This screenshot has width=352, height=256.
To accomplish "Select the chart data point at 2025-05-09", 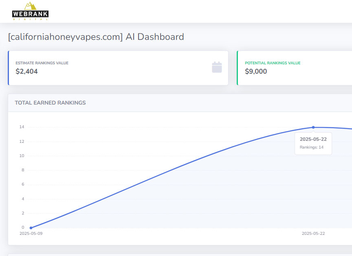I will (x=31, y=228).
